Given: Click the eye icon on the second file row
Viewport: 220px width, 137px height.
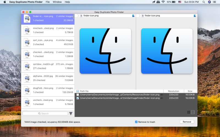Looking at the screenshot, I should click(x=162, y=98).
